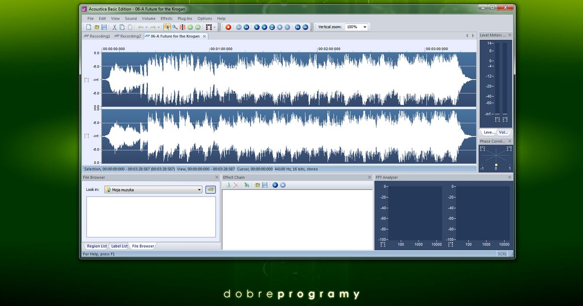This screenshot has height=306, width=583.
Task: Open the Plug-Ins menu
Action: tap(185, 18)
